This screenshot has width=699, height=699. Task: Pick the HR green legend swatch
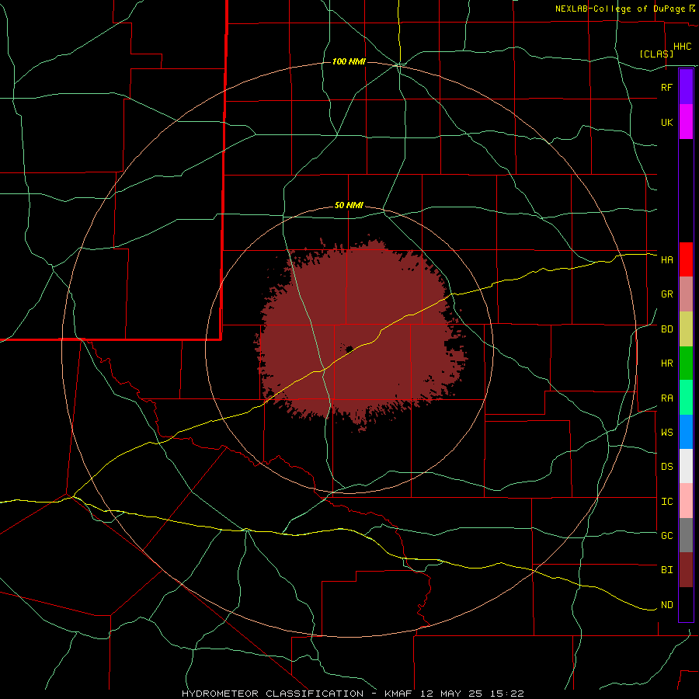tap(686, 363)
